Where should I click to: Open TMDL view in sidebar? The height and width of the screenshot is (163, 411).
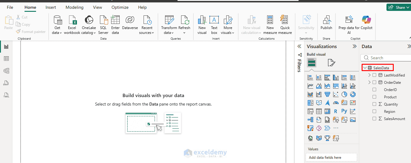6,95
